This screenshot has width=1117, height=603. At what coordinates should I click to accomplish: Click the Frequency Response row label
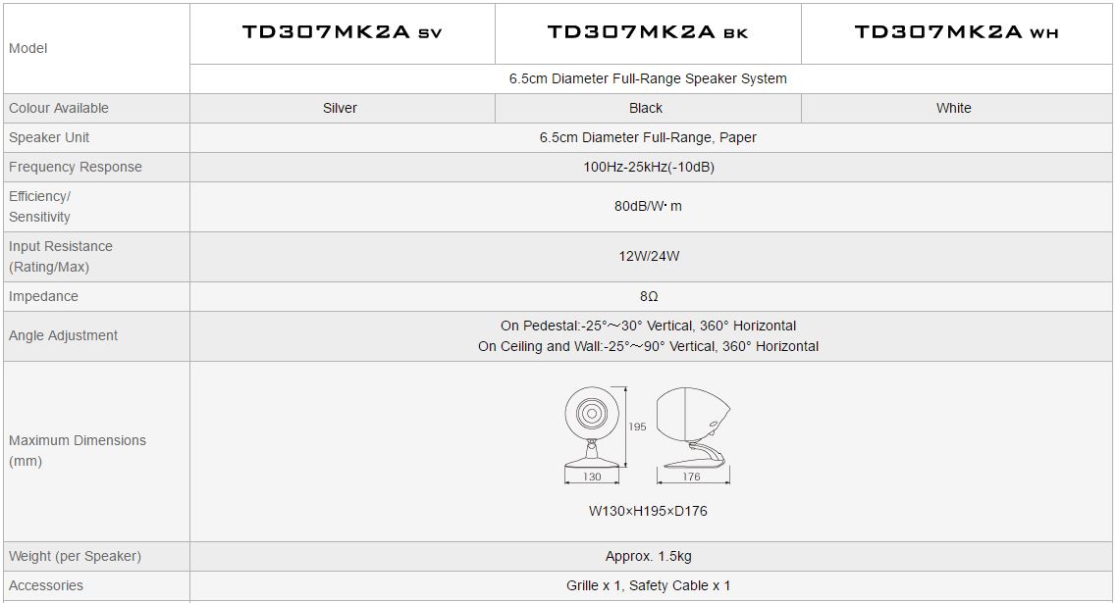[x=76, y=167]
